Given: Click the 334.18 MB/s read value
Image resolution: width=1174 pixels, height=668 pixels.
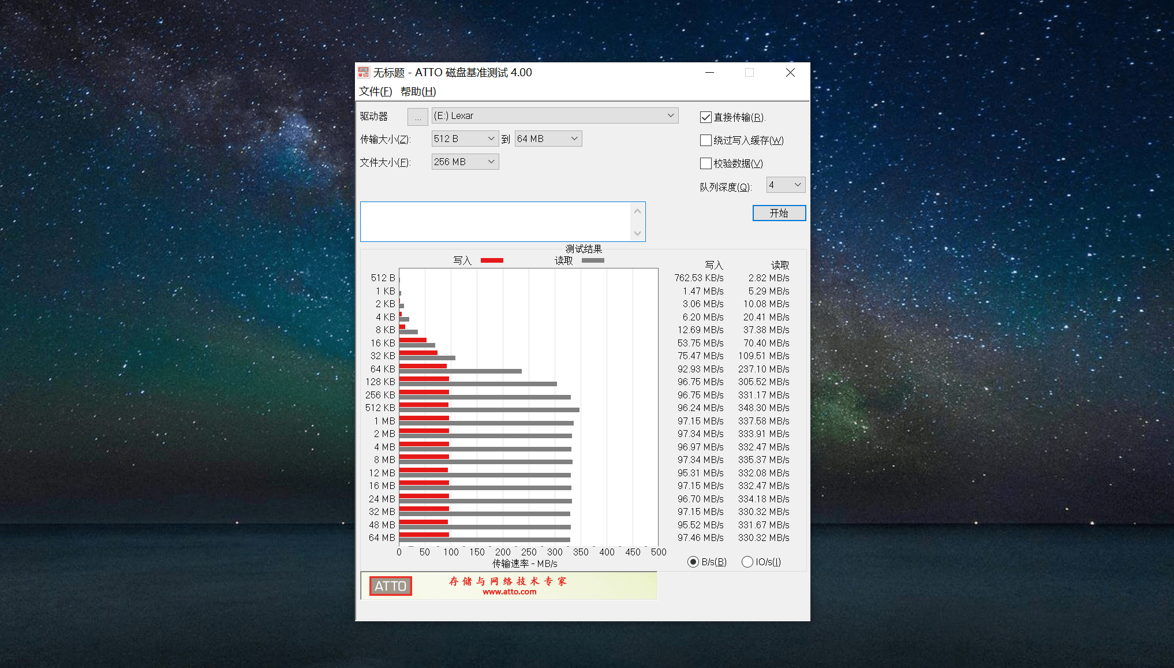Looking at the screenshot, I should 764,499.
